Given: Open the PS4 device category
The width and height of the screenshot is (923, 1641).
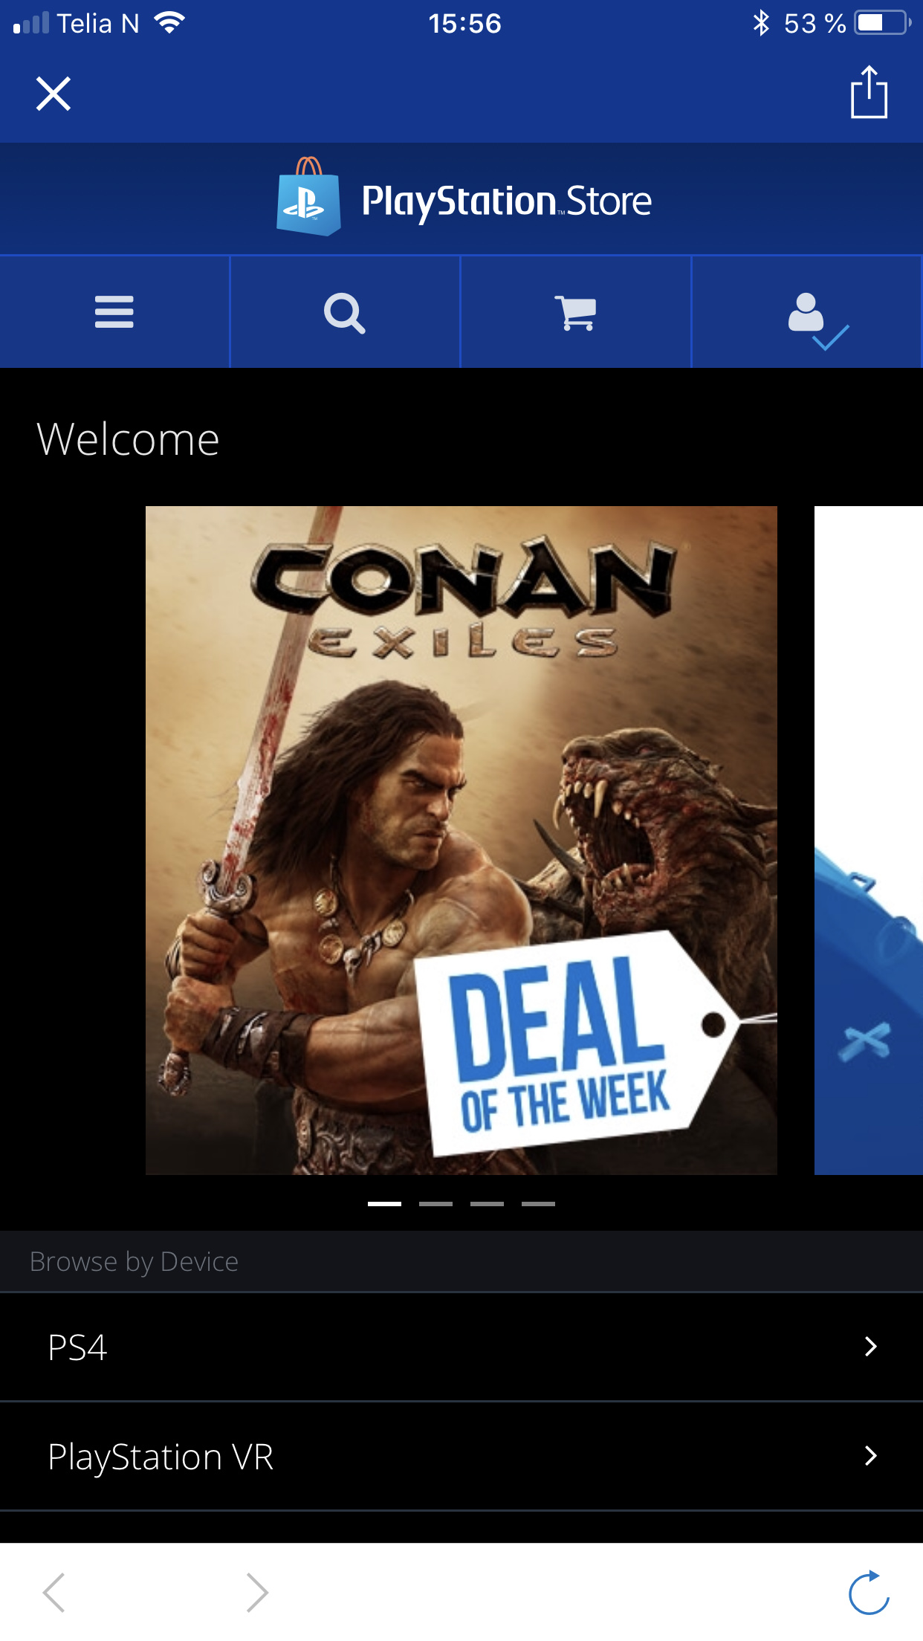Looking at the screenshot, I should pos(461,1347).
